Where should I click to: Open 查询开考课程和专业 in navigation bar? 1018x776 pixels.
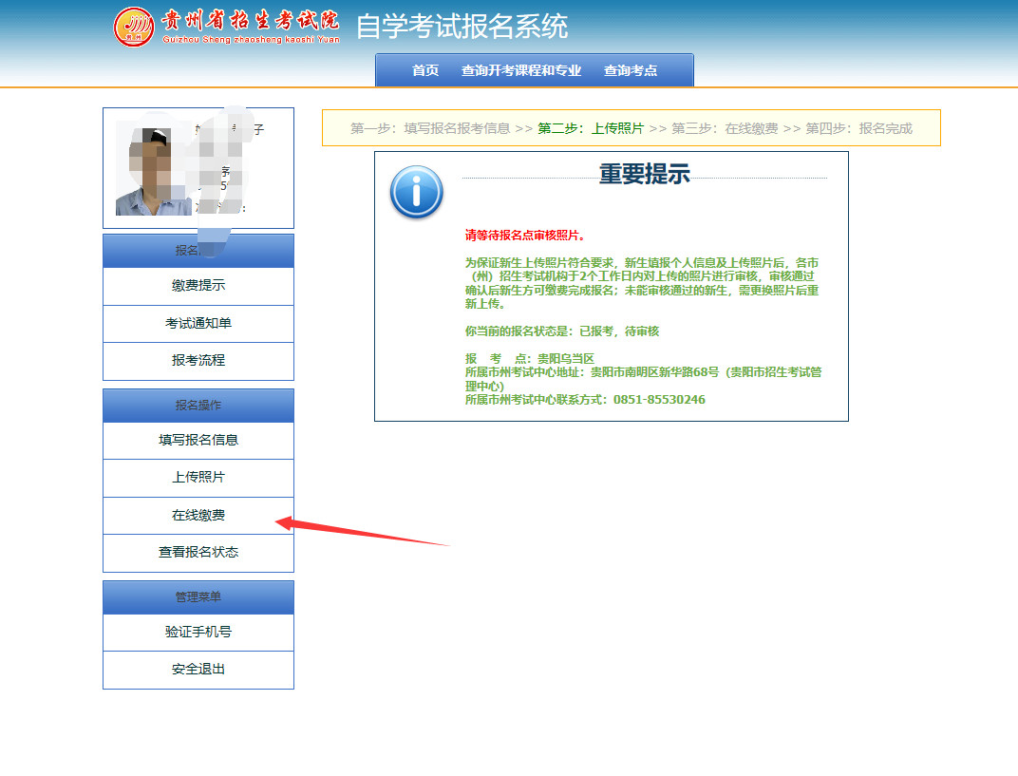pyautogui.click(x=521, y=70)
